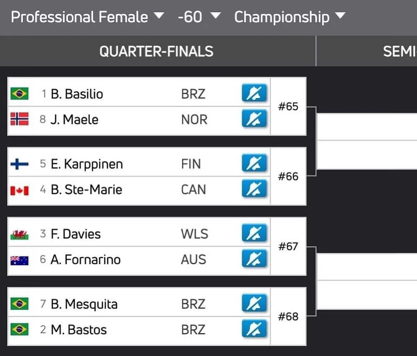Screen dimensions: 417x356
Task: Open the Professional Female division dropdown
Action: pos(87,17)
